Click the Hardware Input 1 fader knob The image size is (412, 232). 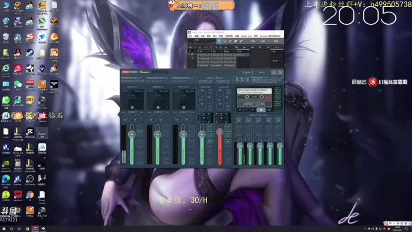[132, 134]
